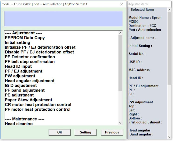Click Frist dot adjustment entry
The width and height of the screenshot is (173, 141).
[x=145, y=122]
